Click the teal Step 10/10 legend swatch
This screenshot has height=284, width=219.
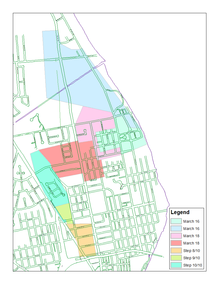[x=176, y=265]
